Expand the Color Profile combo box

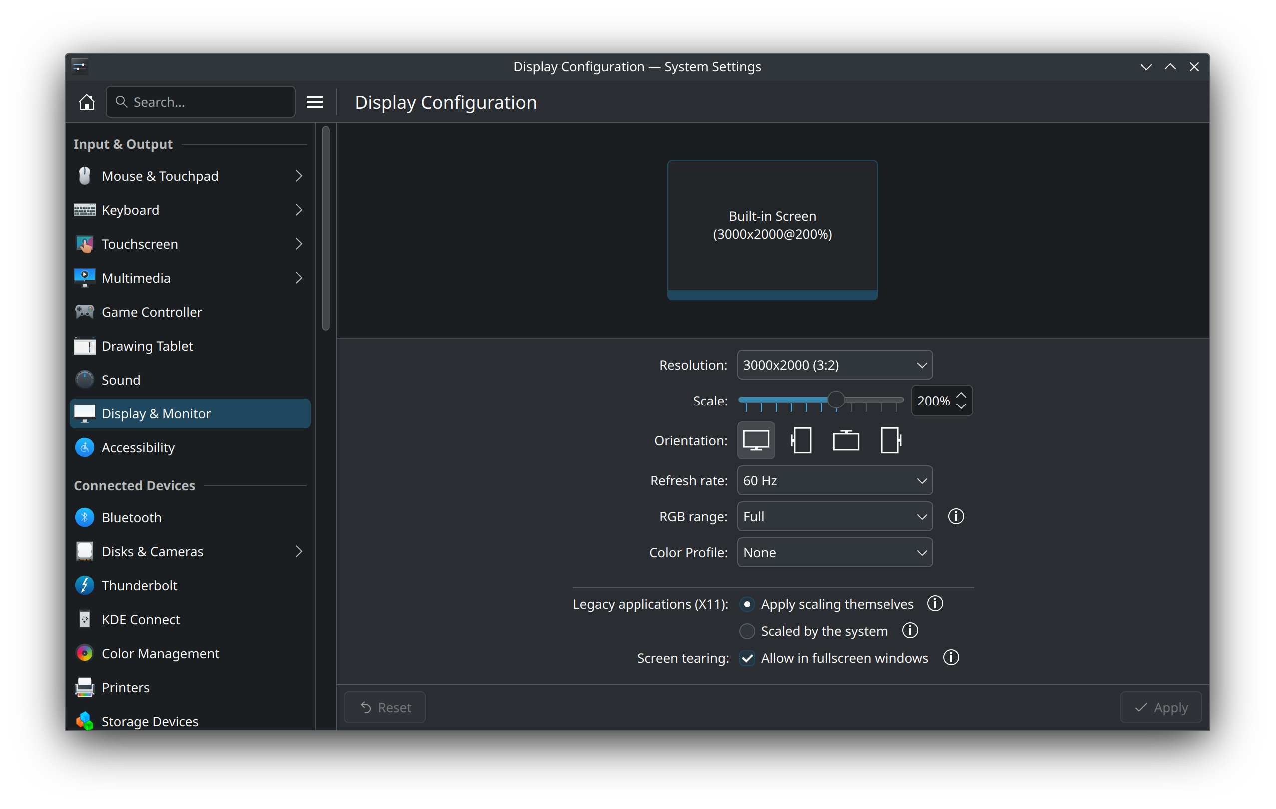click(x=834, y=553)
